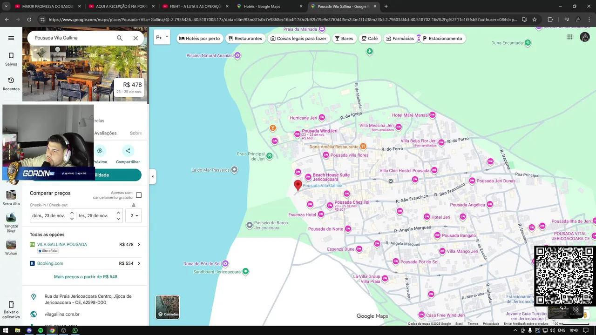The image size is (596, 335).
Task: Switch to FIGHT - A LUTA browser tab
Action: (x=196, y=7)
